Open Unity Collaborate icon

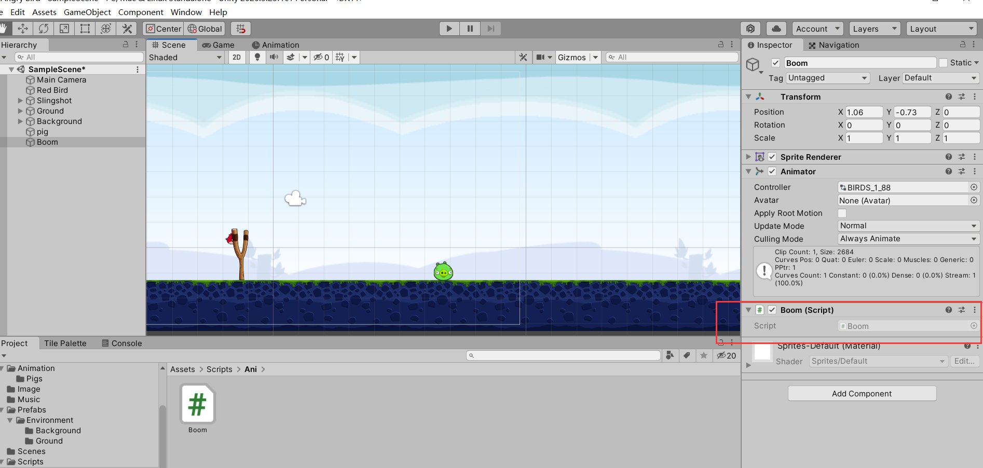pyautogui.click(x=750, y=29)
